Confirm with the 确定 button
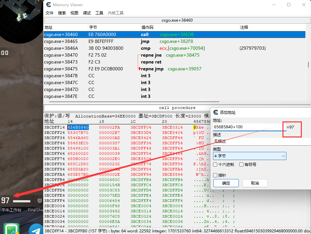Viewport: 311px width, 234px height. pos(226,183)
